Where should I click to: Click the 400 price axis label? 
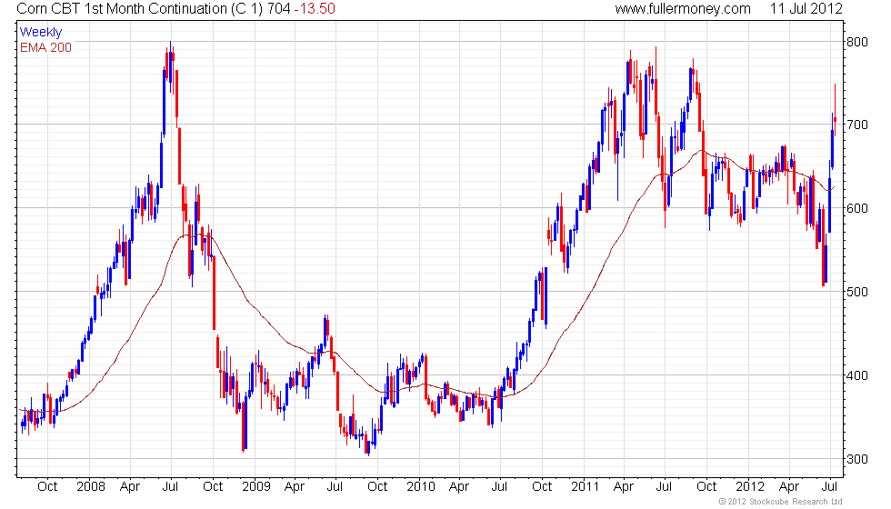[x=857, y=375]
